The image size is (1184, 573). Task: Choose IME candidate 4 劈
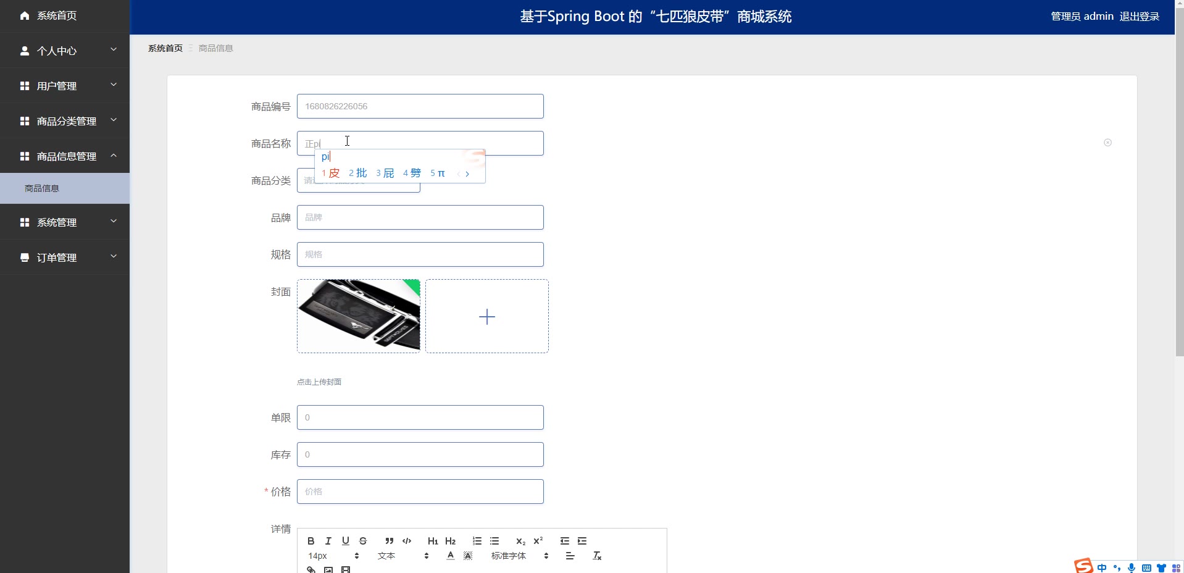coord(412,173)
